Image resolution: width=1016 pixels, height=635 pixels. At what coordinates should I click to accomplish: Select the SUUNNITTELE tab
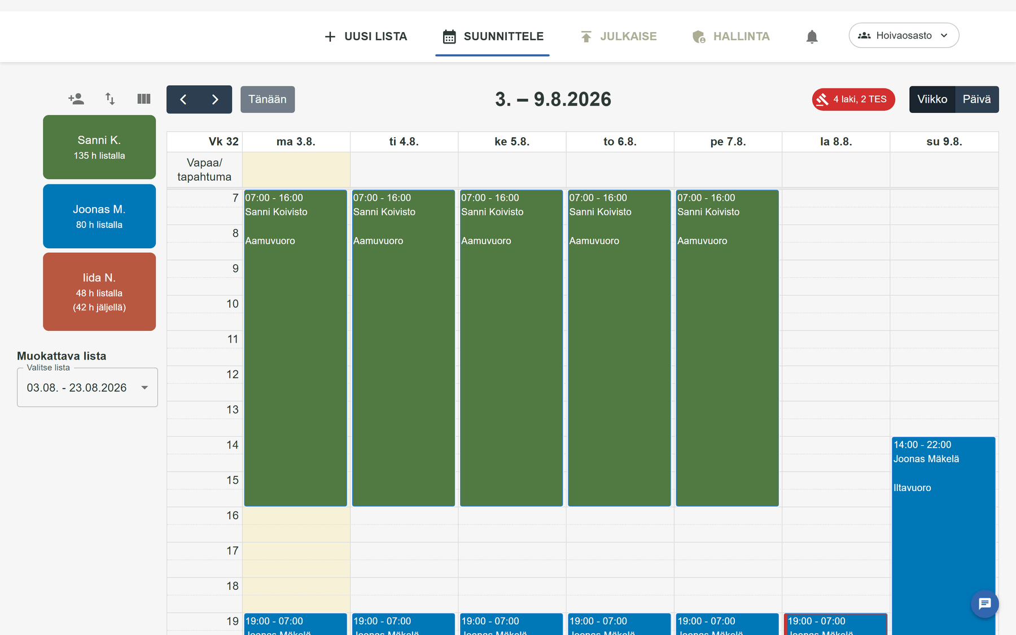(492, 37)
